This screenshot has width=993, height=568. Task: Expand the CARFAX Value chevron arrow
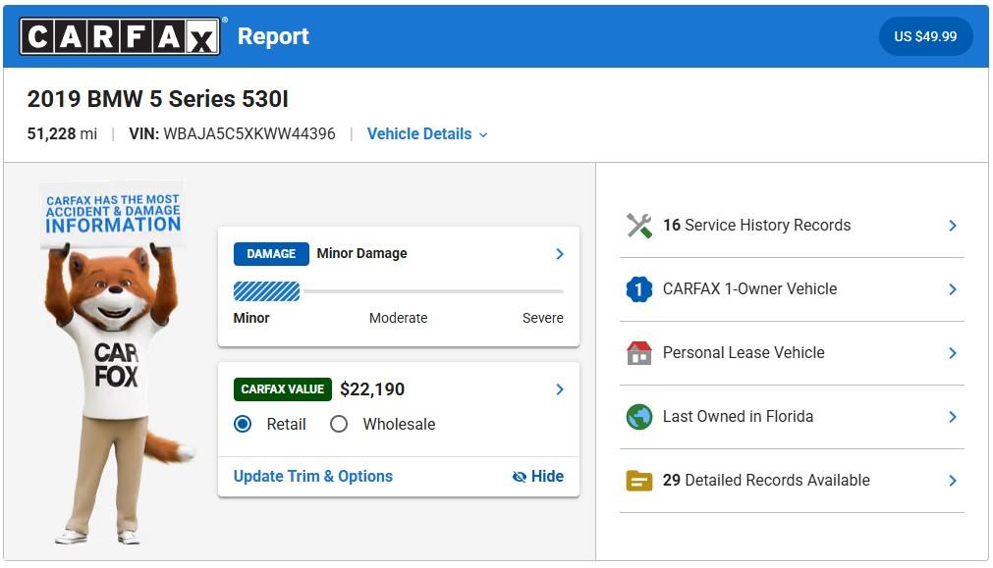point(559,389)
